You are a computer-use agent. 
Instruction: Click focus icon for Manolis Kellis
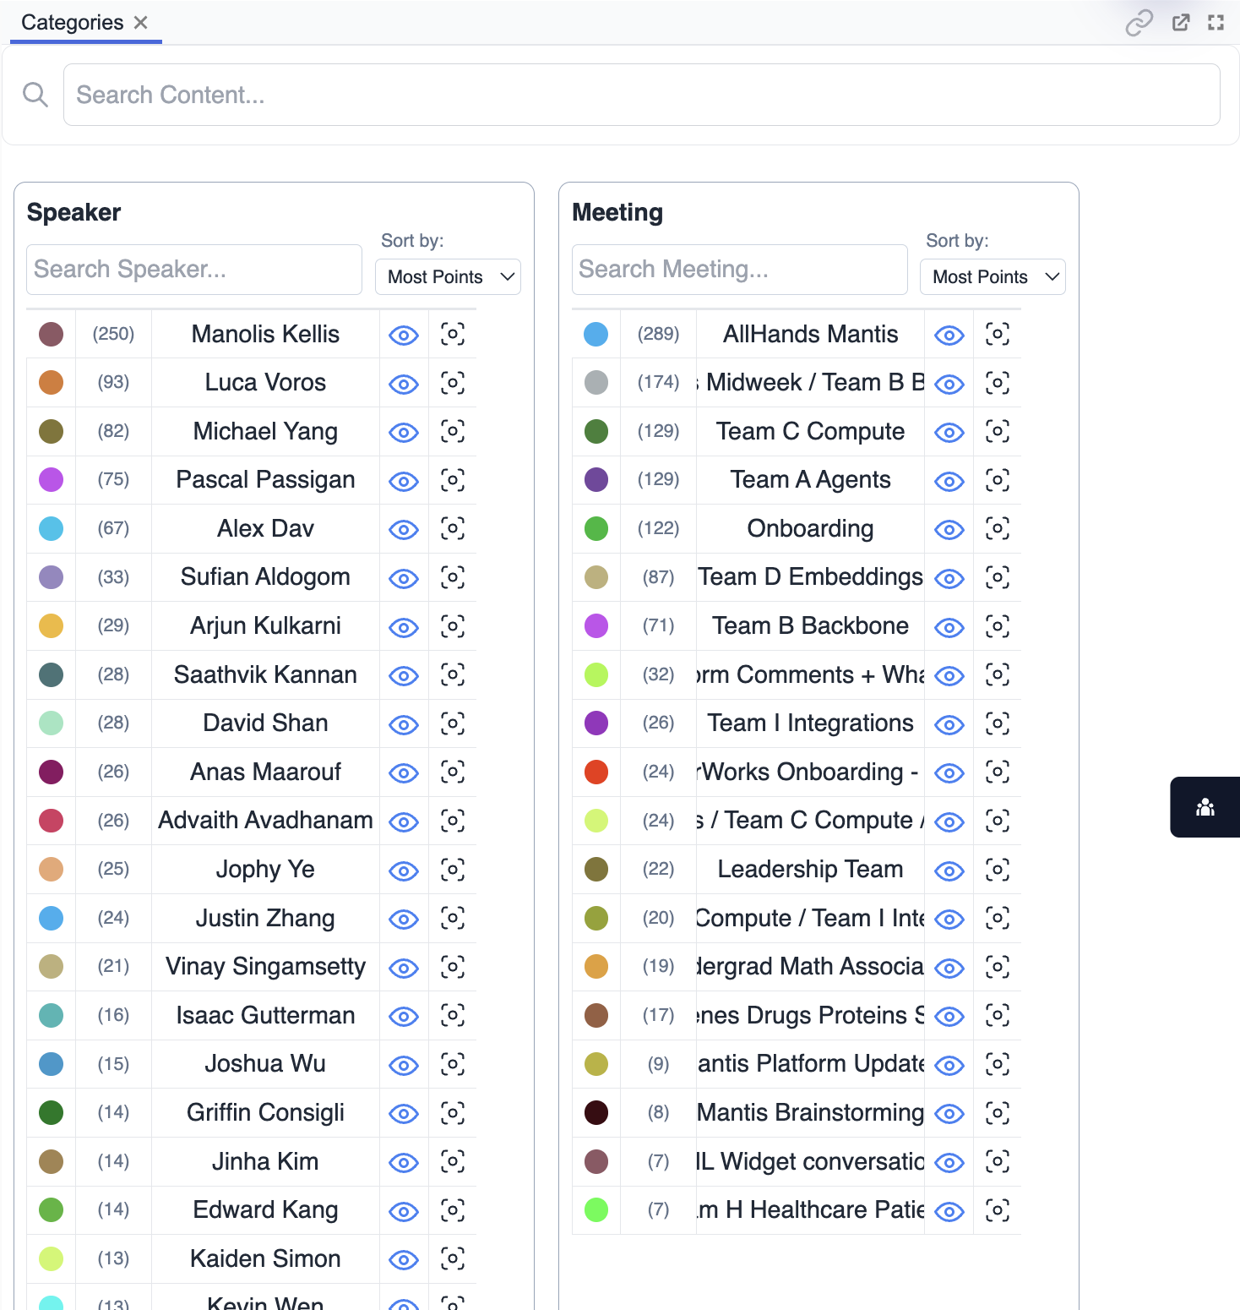pos(452,335)
